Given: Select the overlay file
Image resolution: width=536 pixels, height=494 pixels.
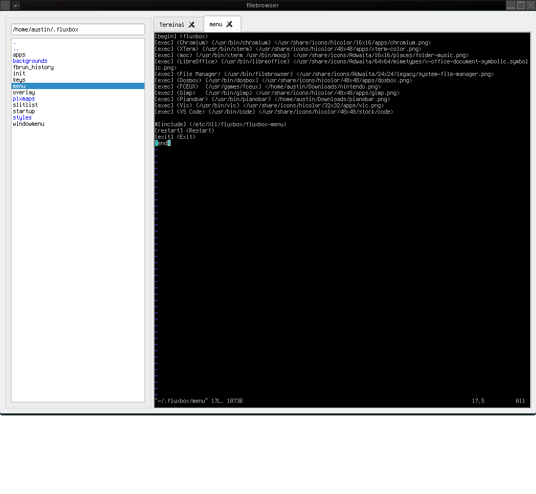Looking at the screenshot, I should pos(24,92).
